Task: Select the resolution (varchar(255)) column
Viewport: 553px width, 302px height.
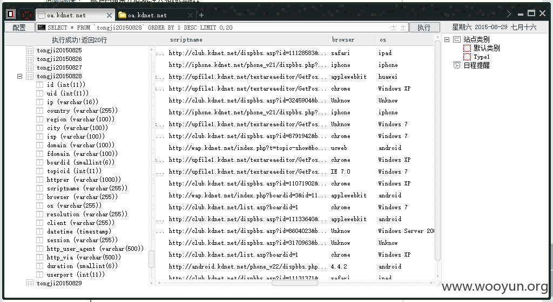Action: coord(87,214)
